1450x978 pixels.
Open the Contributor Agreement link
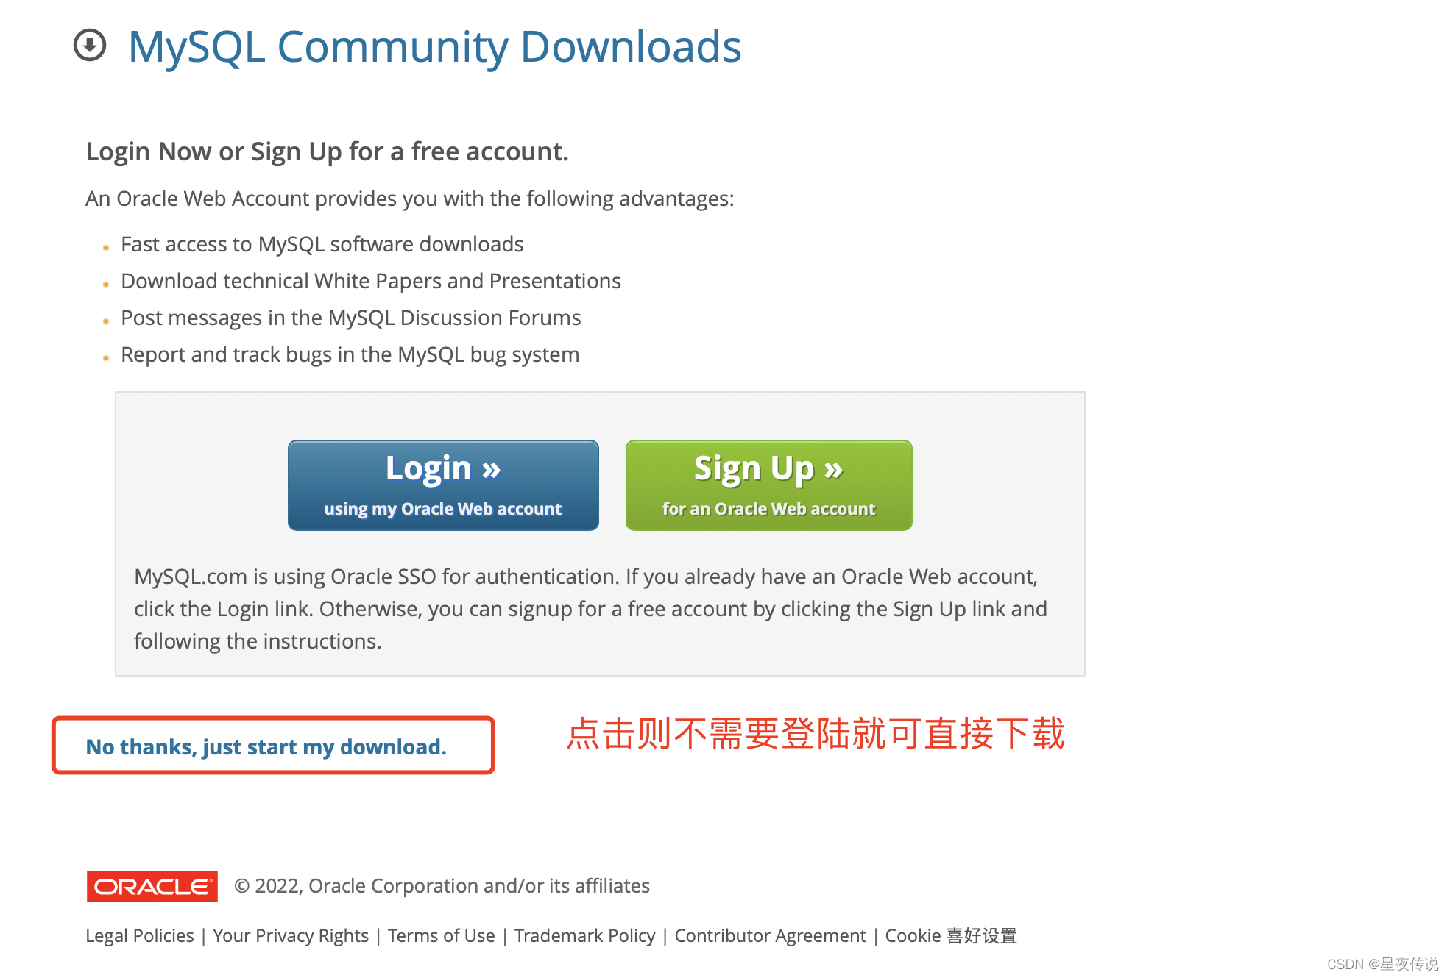(770, 935)
